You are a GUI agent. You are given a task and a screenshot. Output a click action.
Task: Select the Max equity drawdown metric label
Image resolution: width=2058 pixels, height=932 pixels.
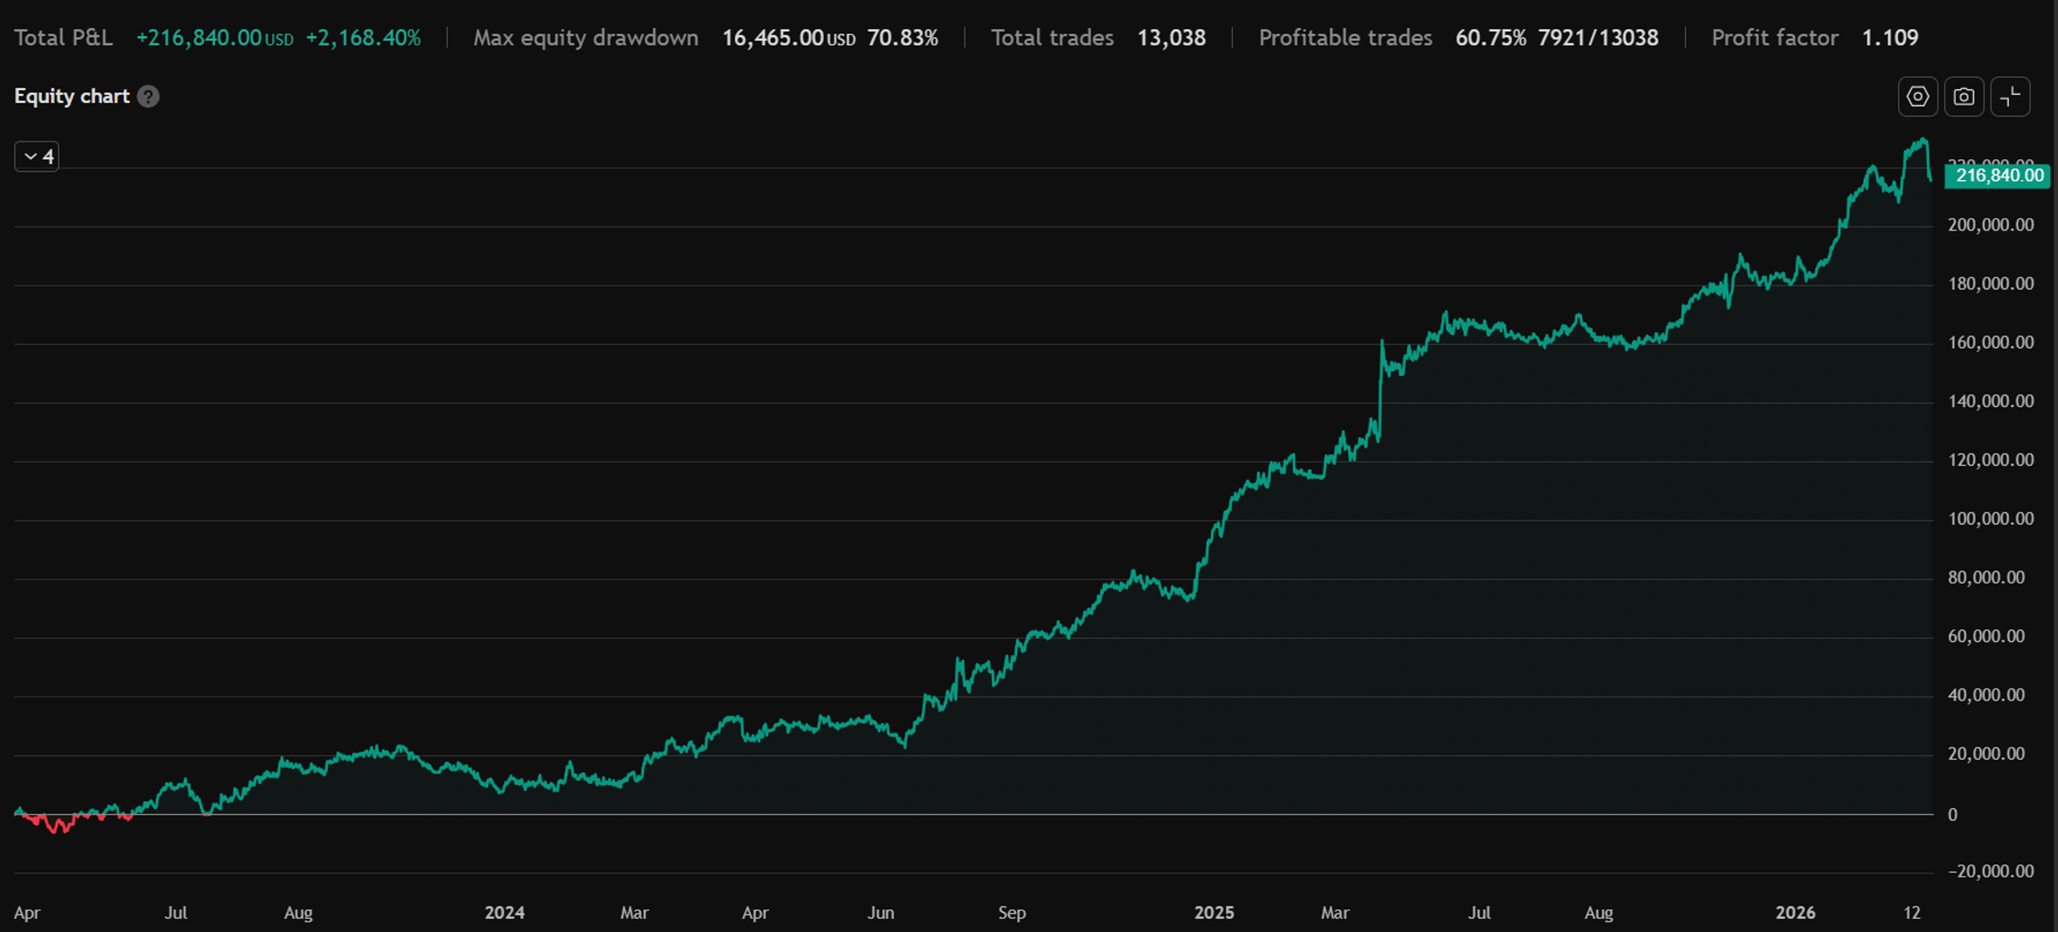pyautogui.click(x=585, y=38)
